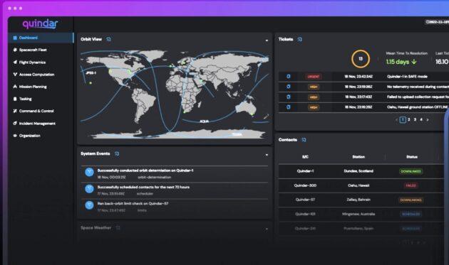
Task: Open icon for 'No telemetry received' ticket
Action: pos(289,87)
